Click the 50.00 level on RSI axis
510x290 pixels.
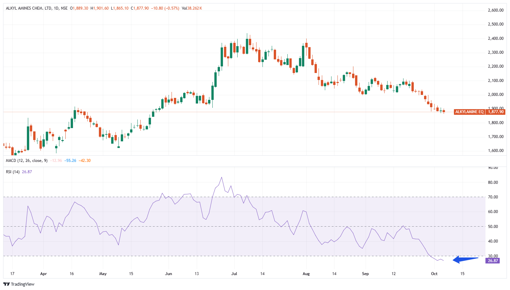click(x=493, y=227)
